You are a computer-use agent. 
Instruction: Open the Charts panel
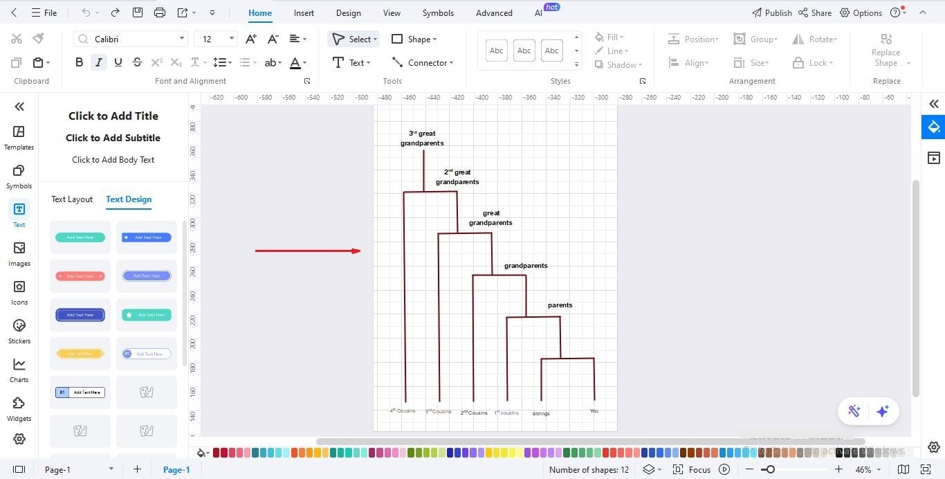(19, 368)
